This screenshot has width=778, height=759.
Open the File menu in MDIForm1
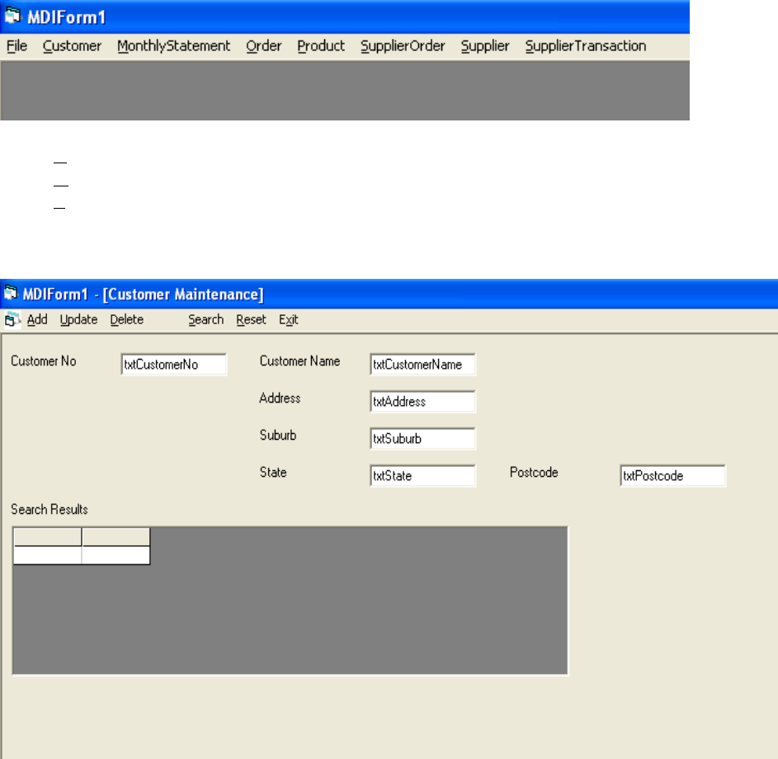[x=17, y=46]
